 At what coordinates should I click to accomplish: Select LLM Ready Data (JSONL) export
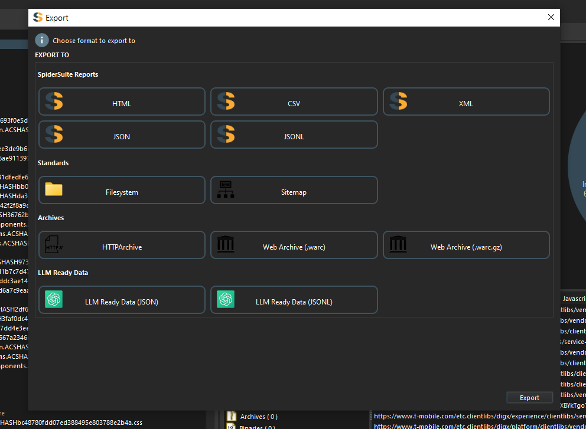[294, 300]
